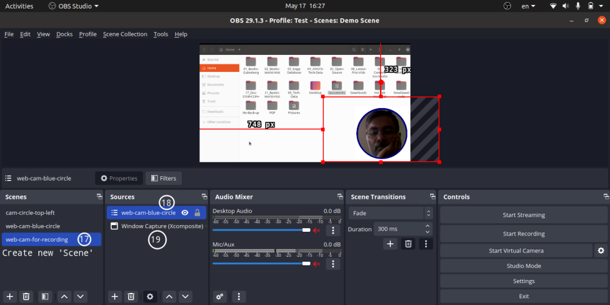Open the View menu
Image resolution: width=610 pixels, height=305 pixels.
[x=43, y=34]
